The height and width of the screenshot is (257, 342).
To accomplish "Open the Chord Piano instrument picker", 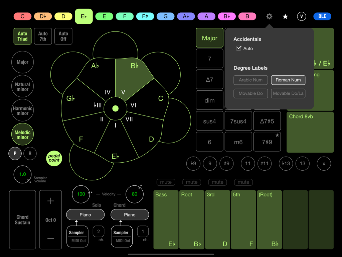I will point(130,215).
